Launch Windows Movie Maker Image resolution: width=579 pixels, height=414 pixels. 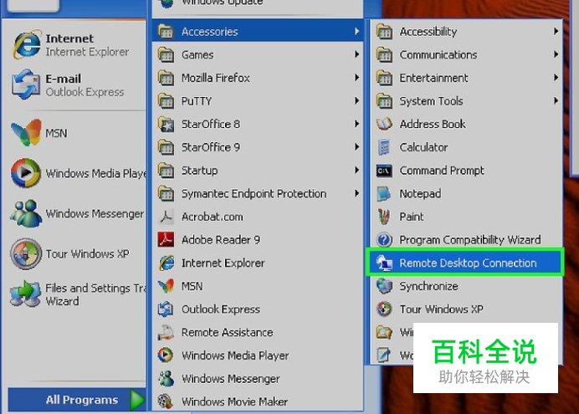click(258, 401)
